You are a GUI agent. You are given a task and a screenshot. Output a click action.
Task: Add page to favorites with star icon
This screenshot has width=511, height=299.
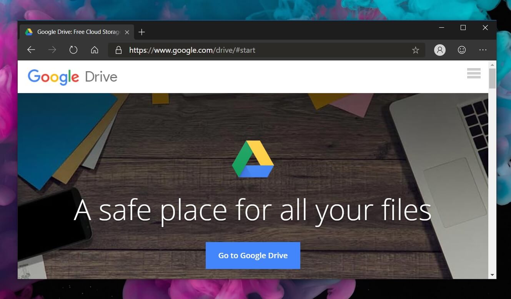tap(416, 50)
